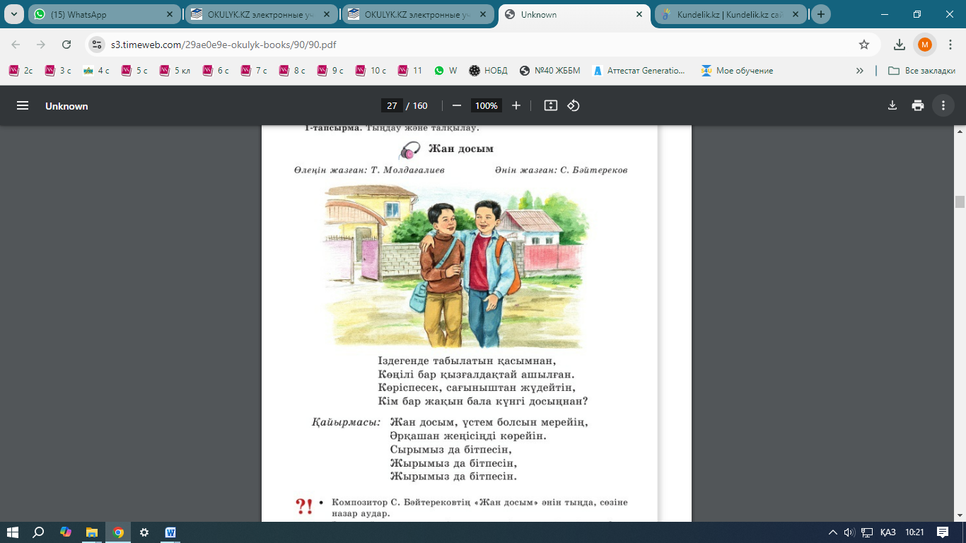Viewport: 966px width, 543px height.
Task: Show hidden bookmarks with chevron
Action: tap(860, 71)
